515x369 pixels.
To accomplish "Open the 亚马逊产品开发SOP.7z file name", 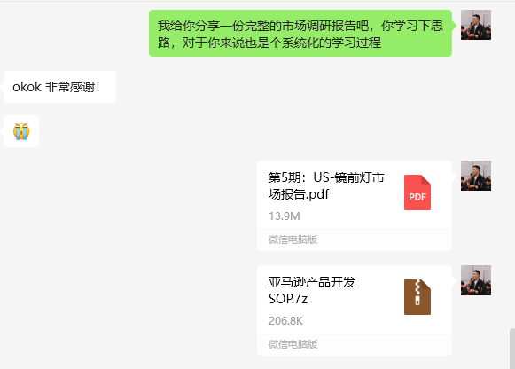I will point(312,290).
